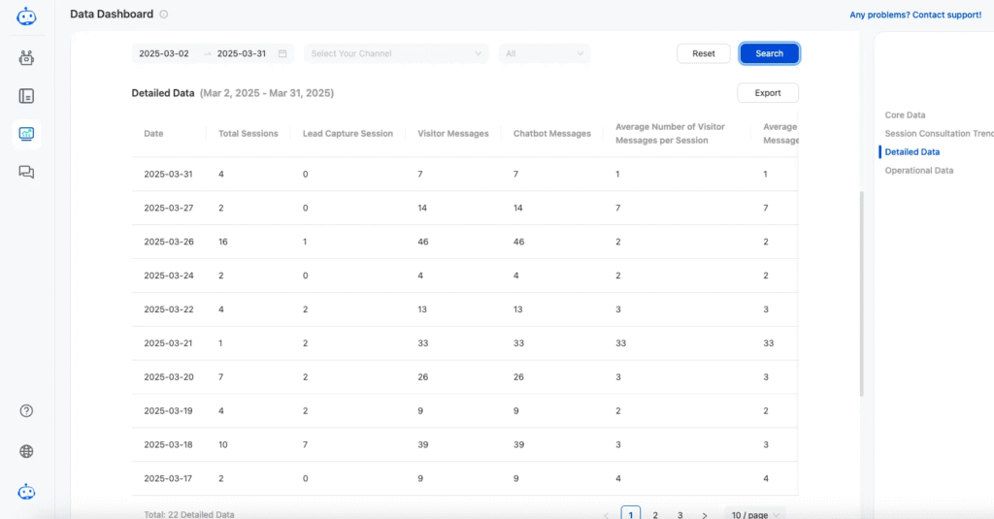Select the data dashboard sidebar icon
Screen dimensions: 994x519
coord(26,134)
